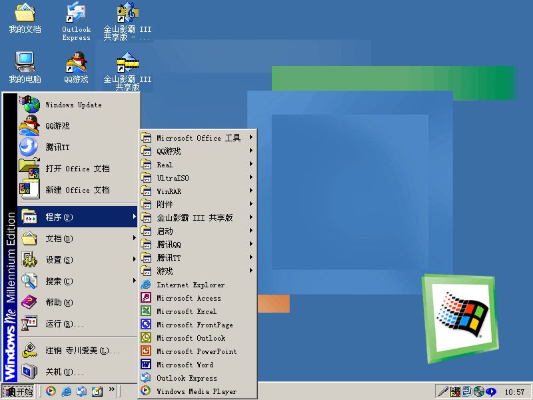The width and height of the screenshot is (533, 400).
Task: Open the 程序(P) submenu entry
Action: tap(78, 217)
